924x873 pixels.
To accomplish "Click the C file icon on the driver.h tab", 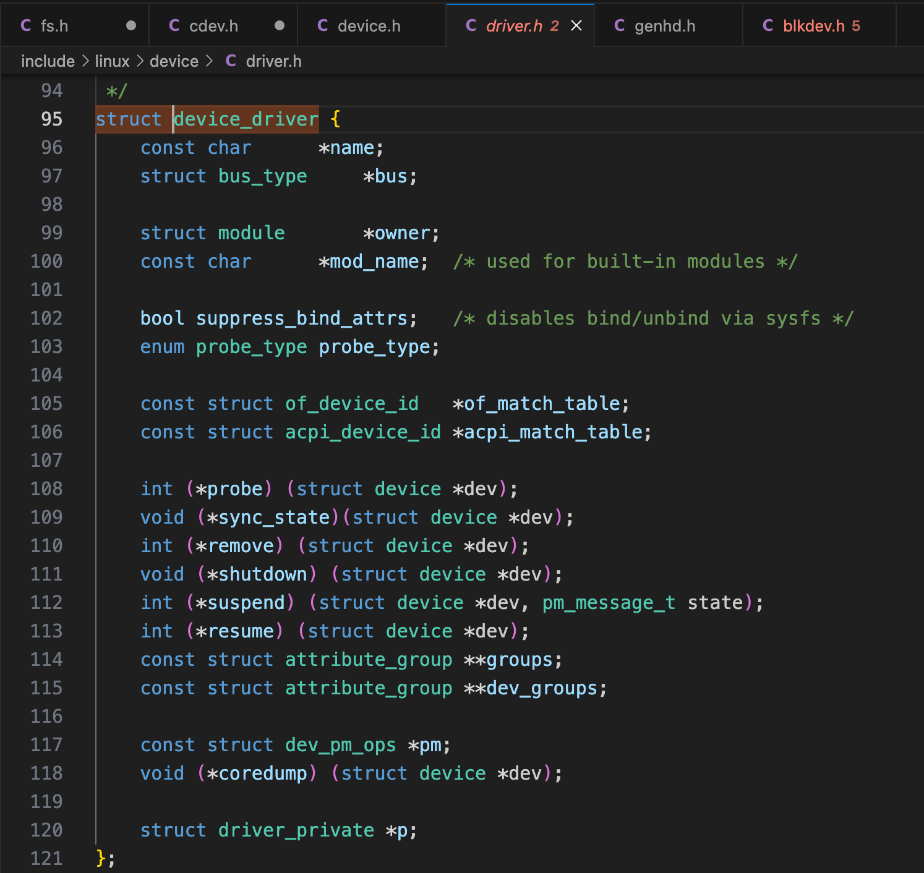I will click(471, 25).
